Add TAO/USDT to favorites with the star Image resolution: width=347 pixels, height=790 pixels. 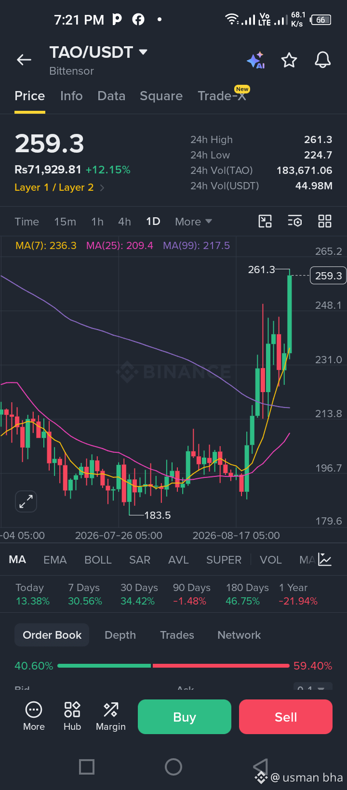click(289, 60)
